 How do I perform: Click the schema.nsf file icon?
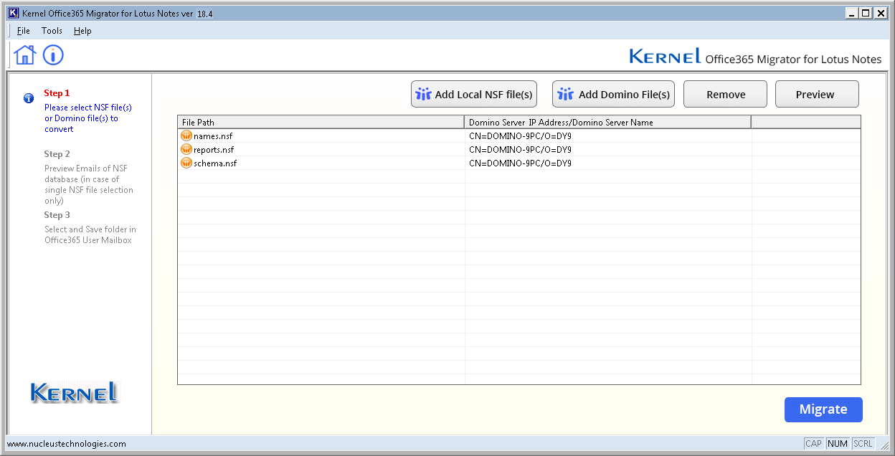pyautogui.click(x=186, y=163)
